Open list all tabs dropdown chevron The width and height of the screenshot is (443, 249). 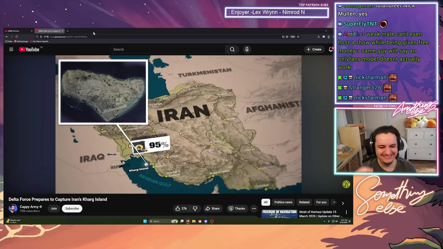pos(326,31)
